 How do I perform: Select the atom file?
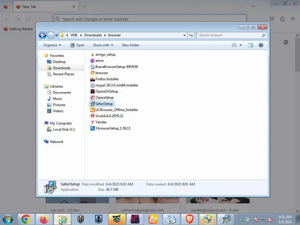(97, 61)
